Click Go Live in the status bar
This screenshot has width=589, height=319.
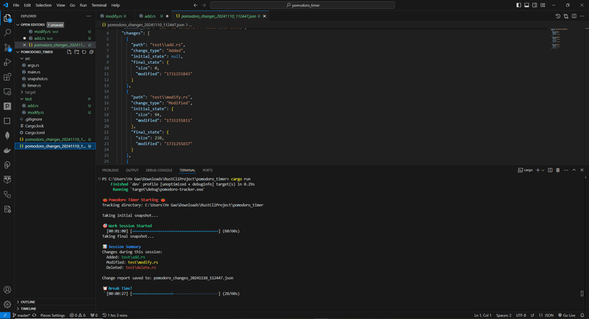point(568,315)
